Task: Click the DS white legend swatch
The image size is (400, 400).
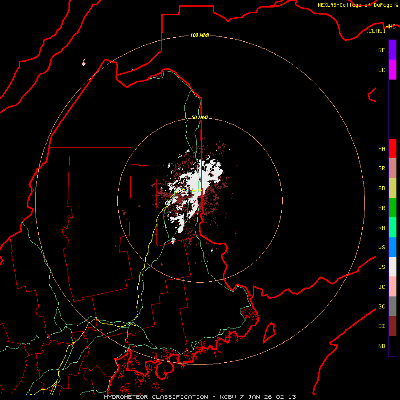Action: 392,267
